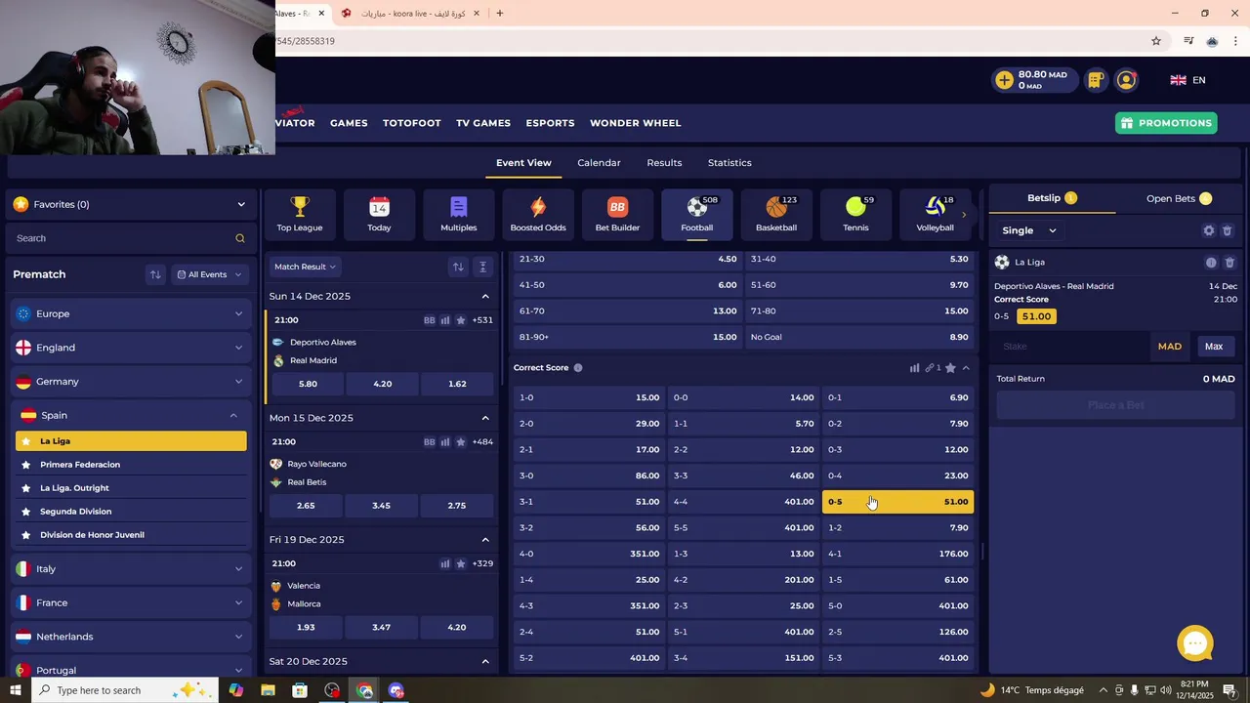Toggle favorite star for Segunda Division
Image resolution: width=1250 pixels, height=703 pixels.
[x=26, y=512]
